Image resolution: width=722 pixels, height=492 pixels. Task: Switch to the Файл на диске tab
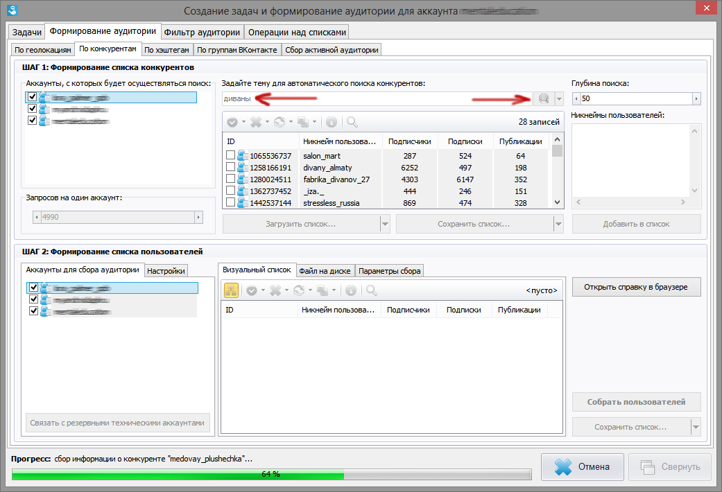pos(325,271)
